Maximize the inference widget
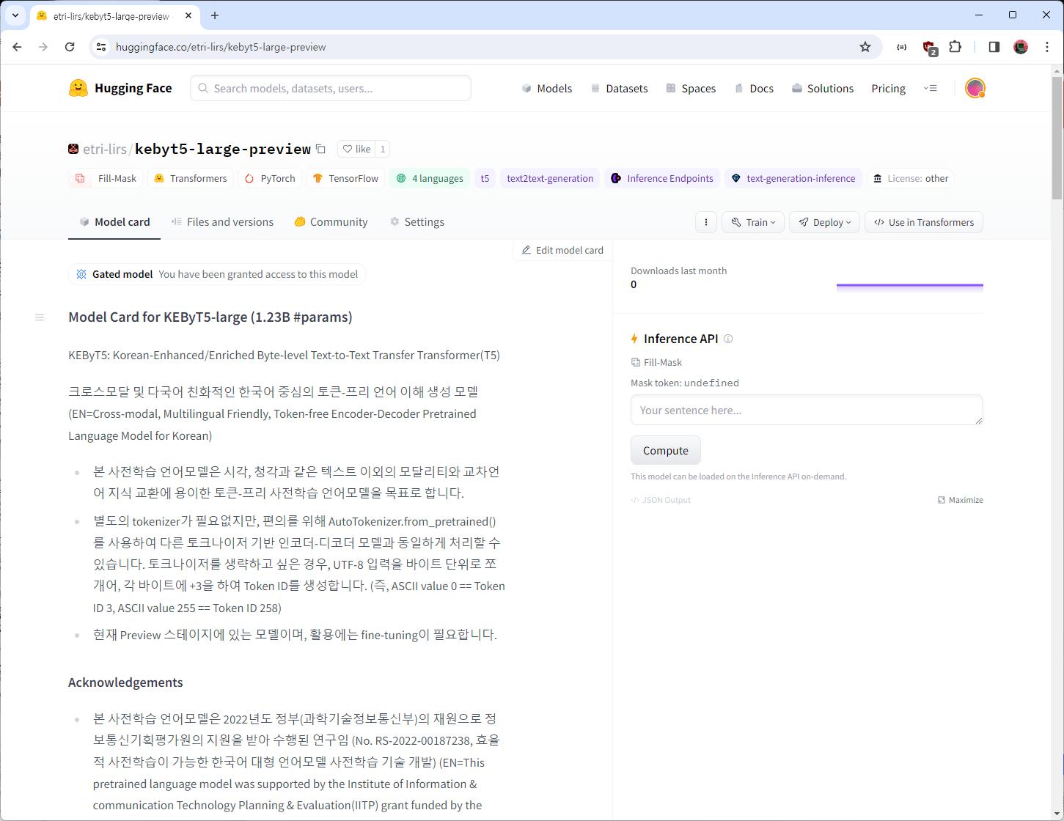The height and width of the screenshot is (821, 1064). 960,500
